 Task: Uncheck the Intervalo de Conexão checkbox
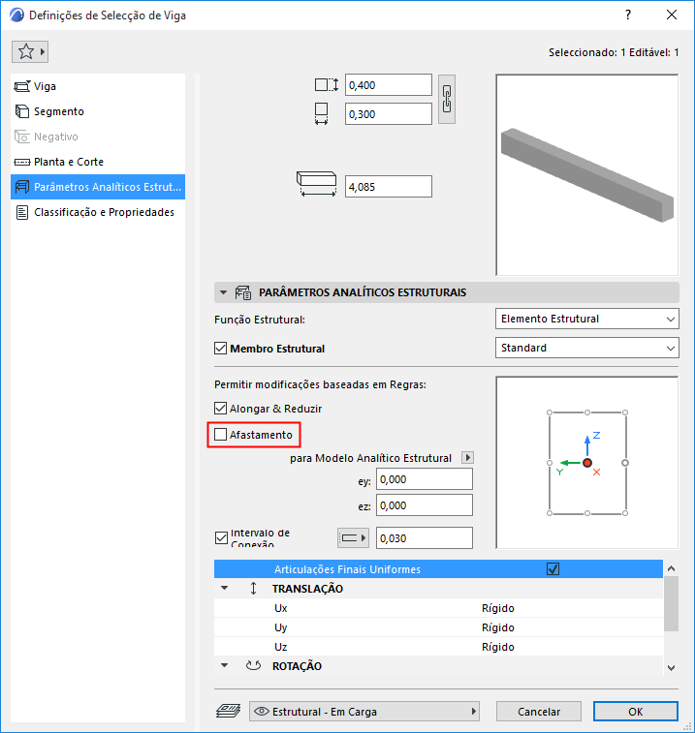[221, 537]
